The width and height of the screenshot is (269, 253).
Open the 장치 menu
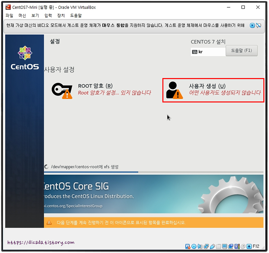click(61, 15)
